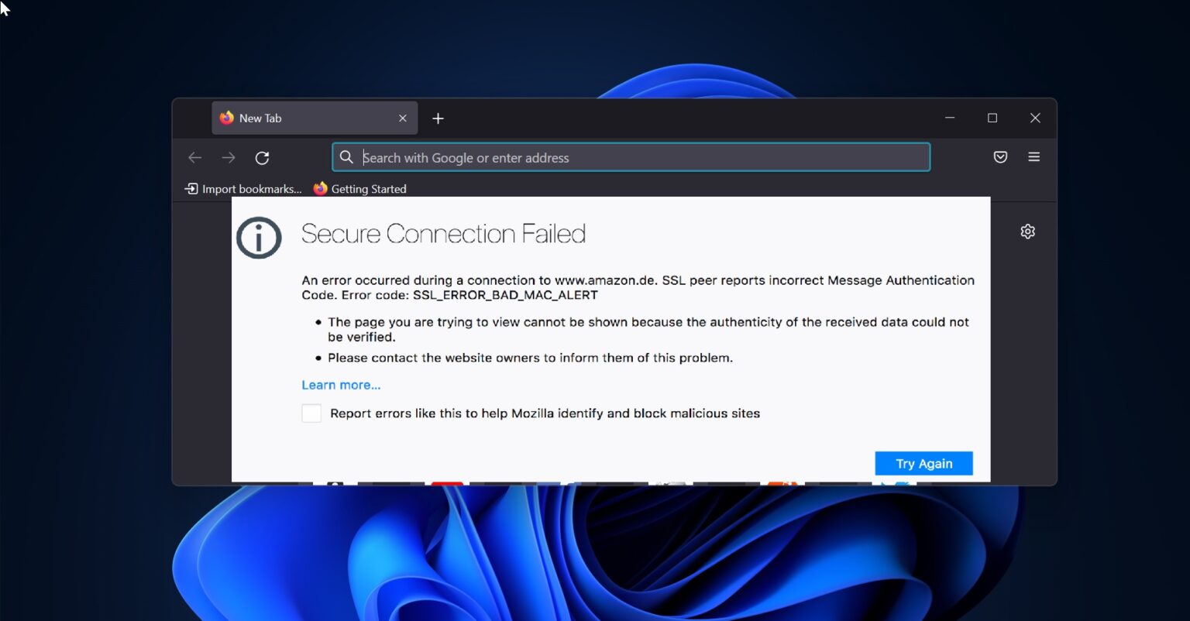Close the New Tab tab

[402, 118]
